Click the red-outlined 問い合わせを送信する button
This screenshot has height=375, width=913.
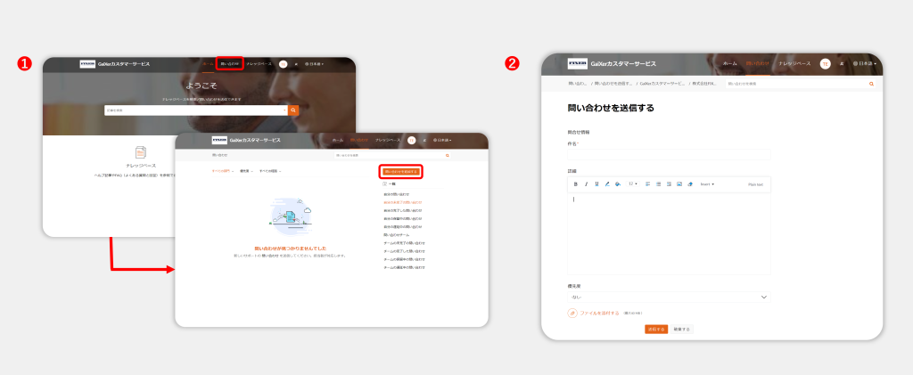coord(400,171)
